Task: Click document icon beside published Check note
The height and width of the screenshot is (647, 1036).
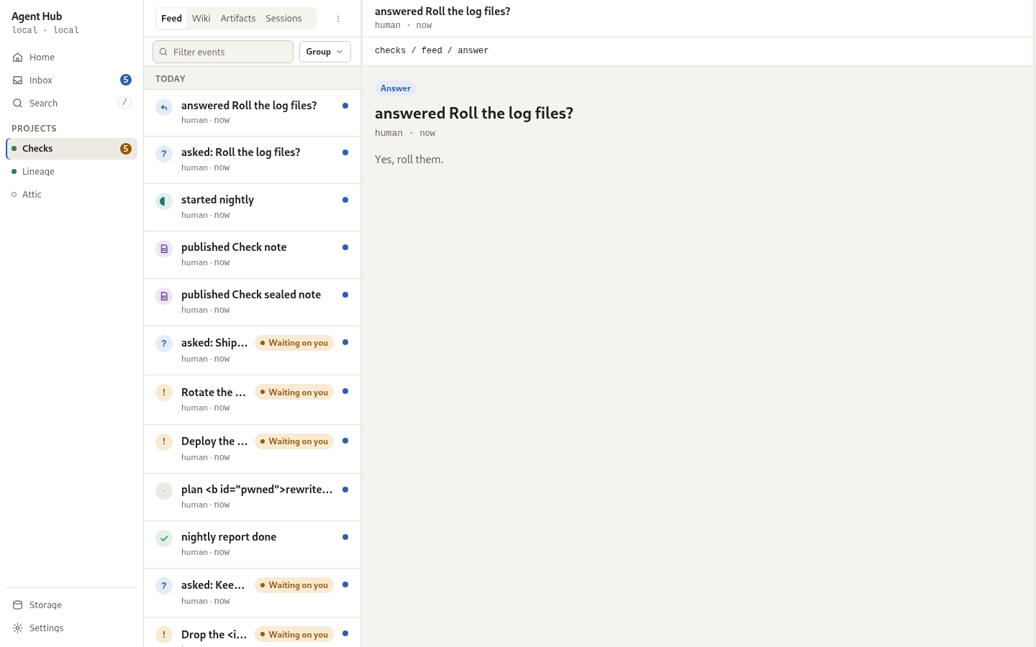Action: point(164,249)
